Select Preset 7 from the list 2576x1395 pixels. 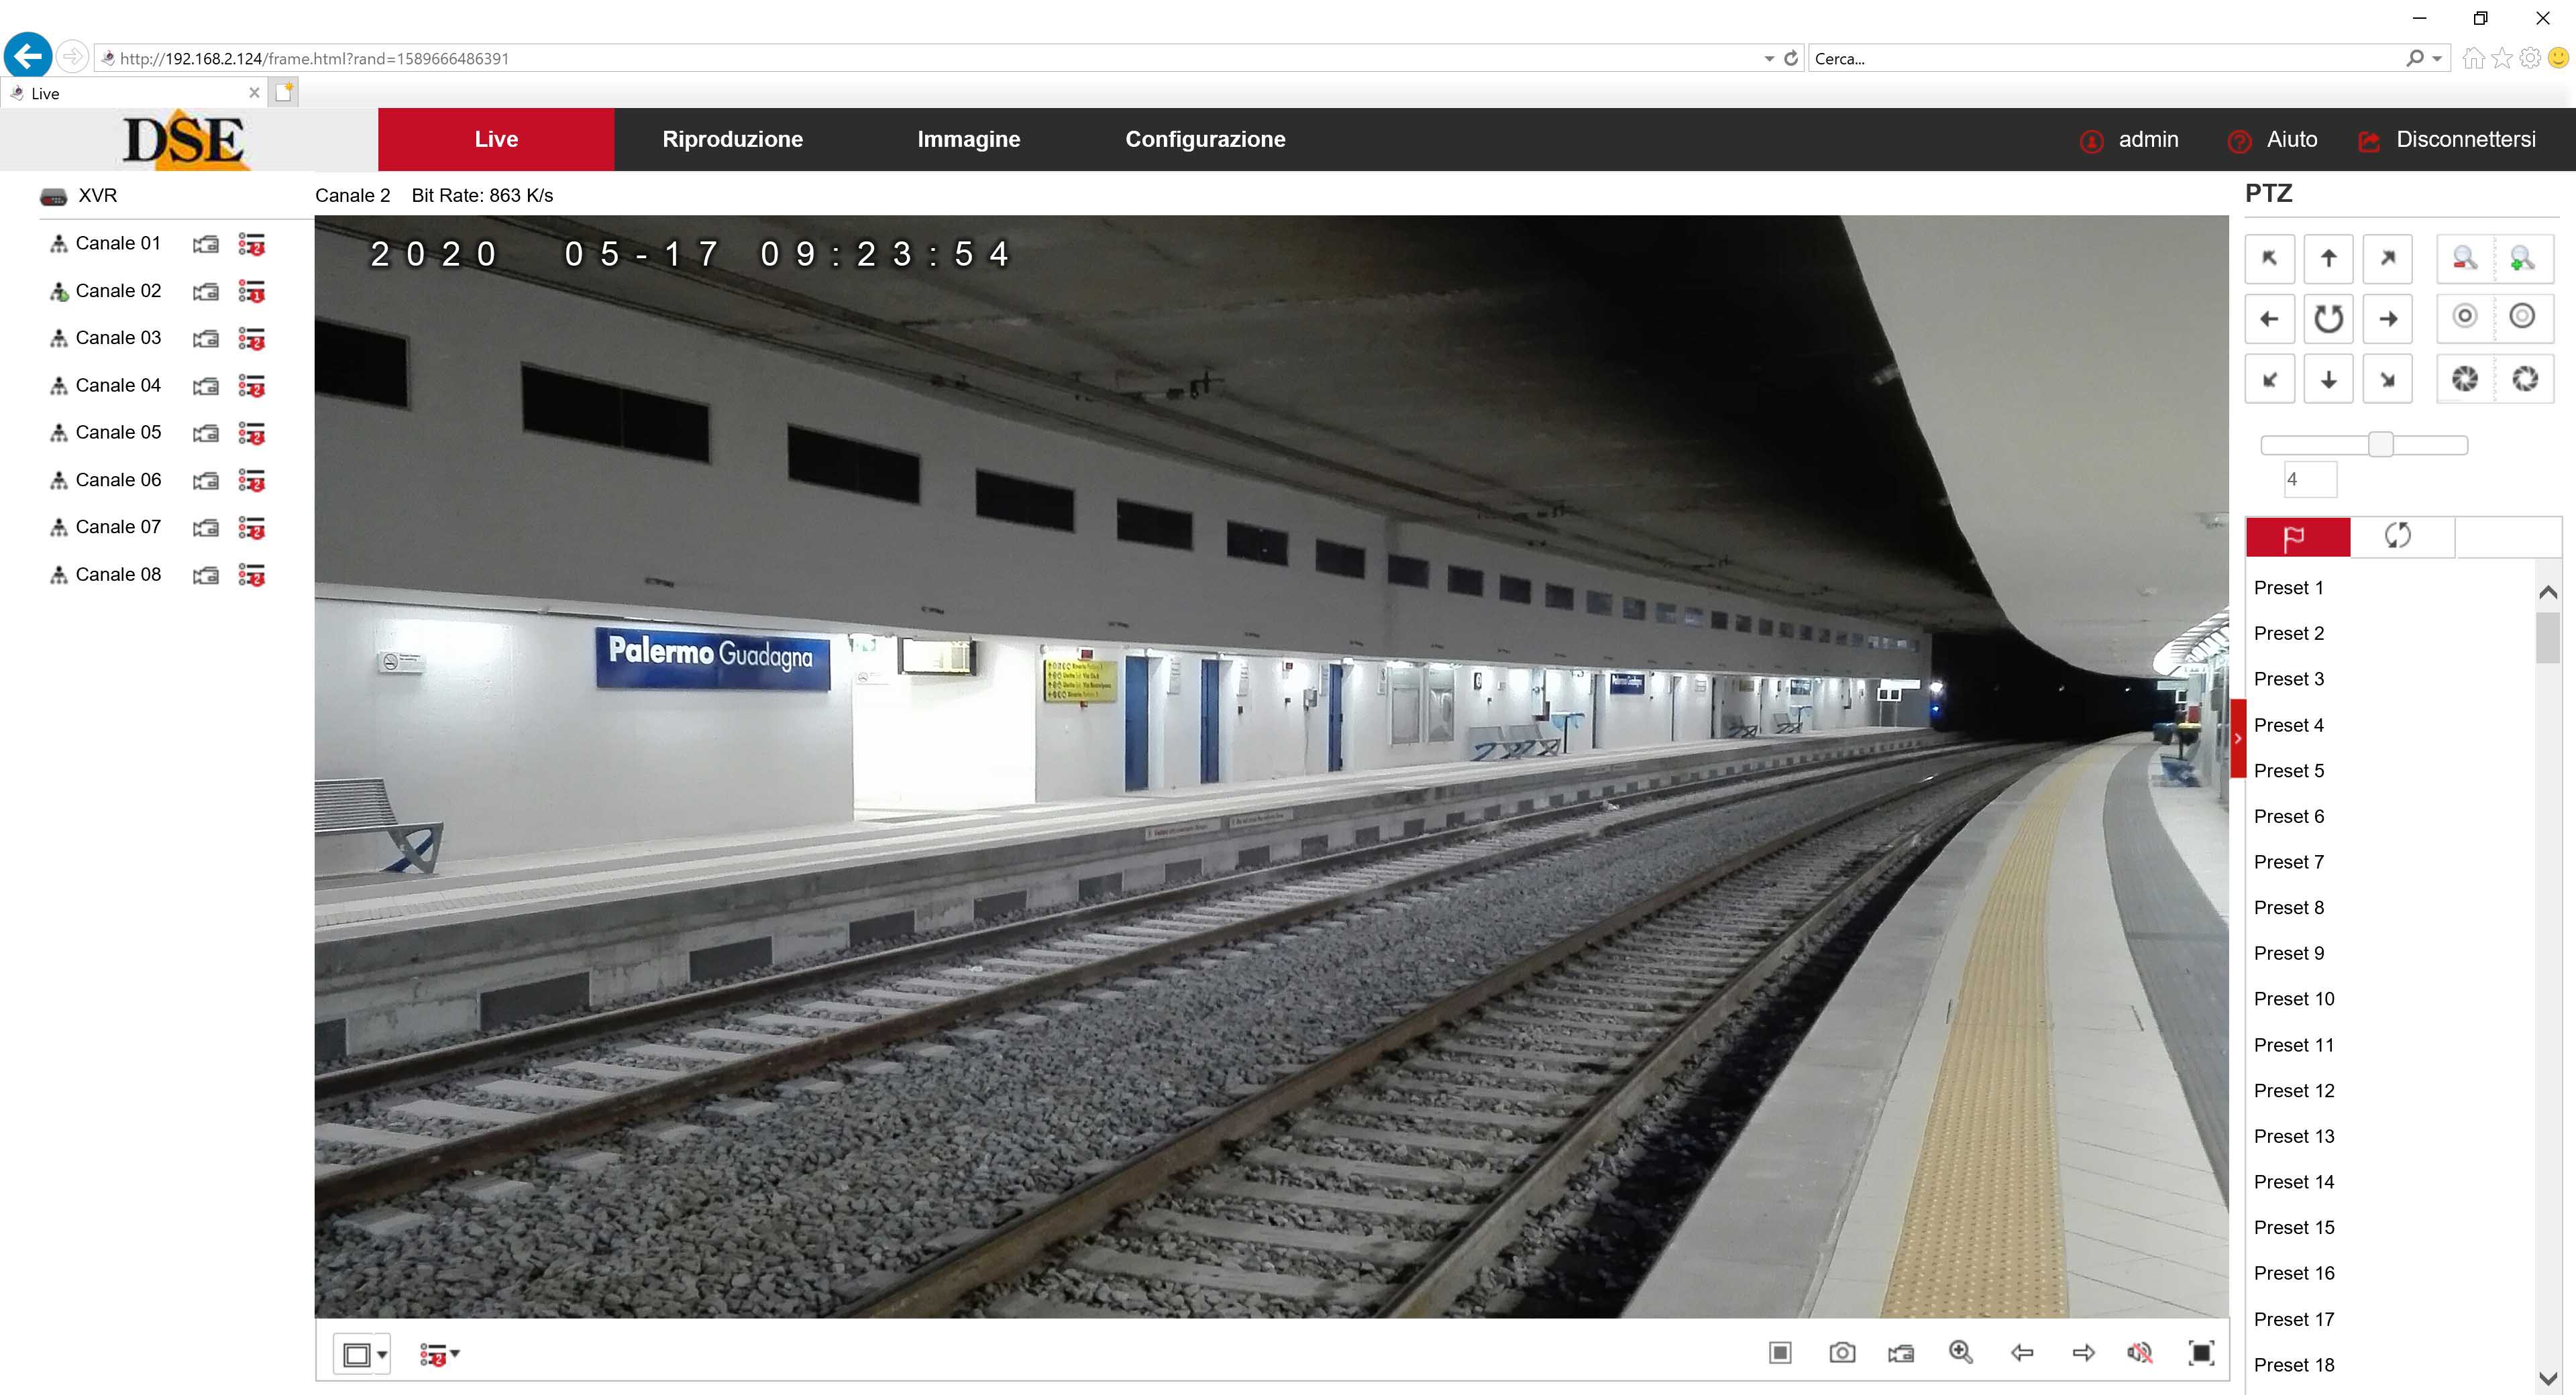coord(2288,862)
